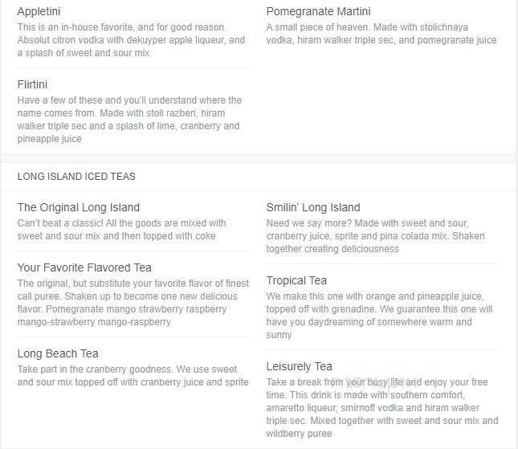Click the Smilin' Long Island pina colada description
518x449 pixels.
376,236
